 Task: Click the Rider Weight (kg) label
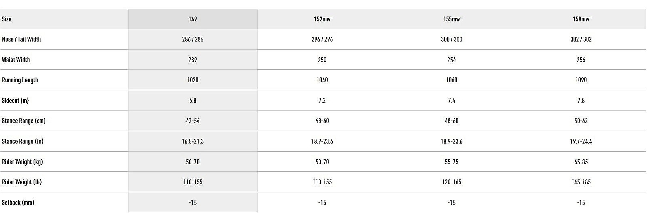pyautogui.click(x=22, y=162)
